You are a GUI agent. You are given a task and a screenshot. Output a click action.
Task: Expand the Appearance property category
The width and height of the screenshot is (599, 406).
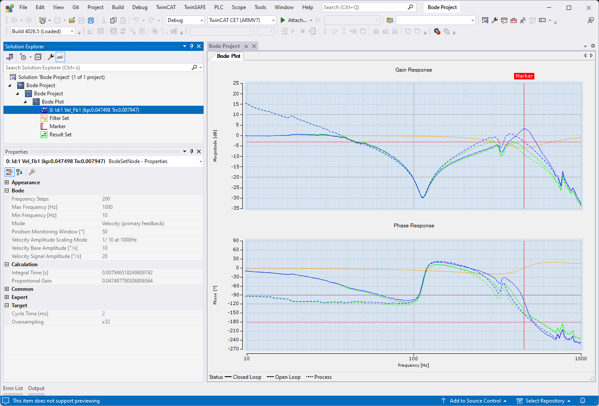[x=7, y=183]
